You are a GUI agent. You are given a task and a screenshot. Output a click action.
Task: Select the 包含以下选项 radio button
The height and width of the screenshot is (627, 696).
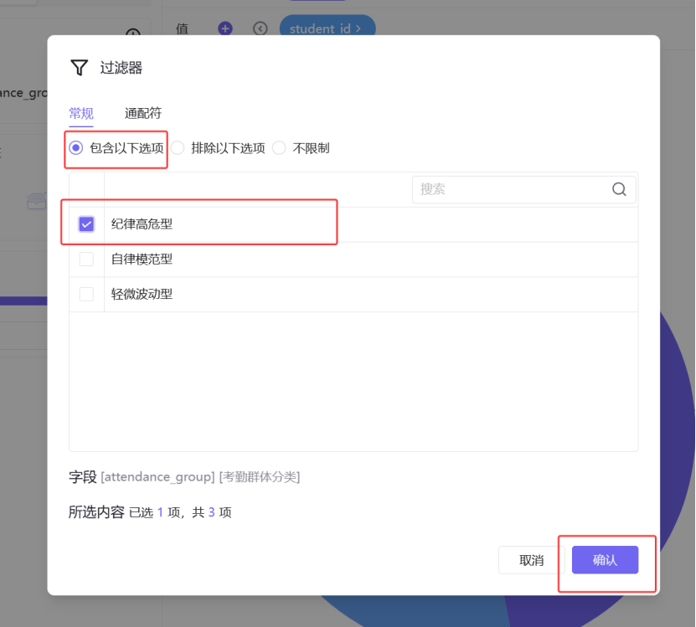point(76,148)
